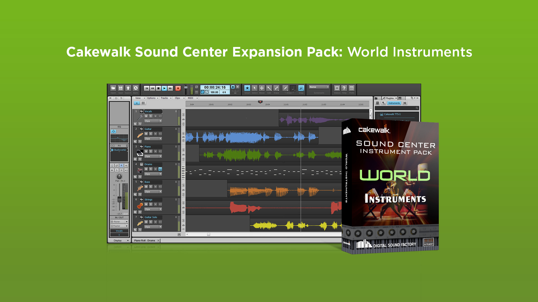Screen dimensions: 538x302
Task: Select the Erase tool
Action: [x=276, y=88]
